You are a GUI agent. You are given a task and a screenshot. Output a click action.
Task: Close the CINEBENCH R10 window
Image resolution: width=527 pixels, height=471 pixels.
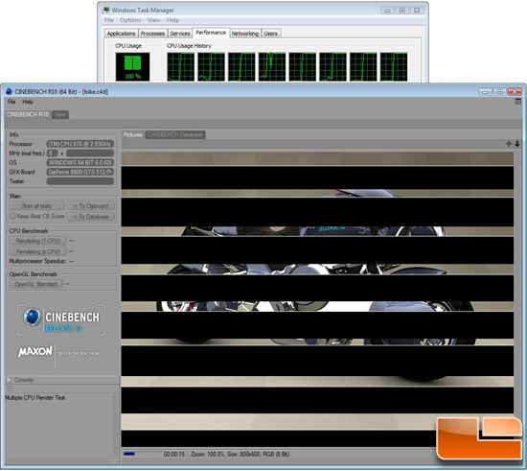pos(515,91)
